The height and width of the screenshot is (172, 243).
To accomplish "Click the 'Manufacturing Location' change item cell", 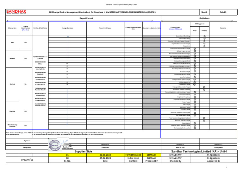I will (12, 125).
